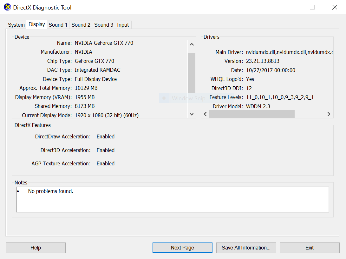Click the Driver Model value 'WDDM 2.3'
346x259 pixels.
click(x=258, y=106)
